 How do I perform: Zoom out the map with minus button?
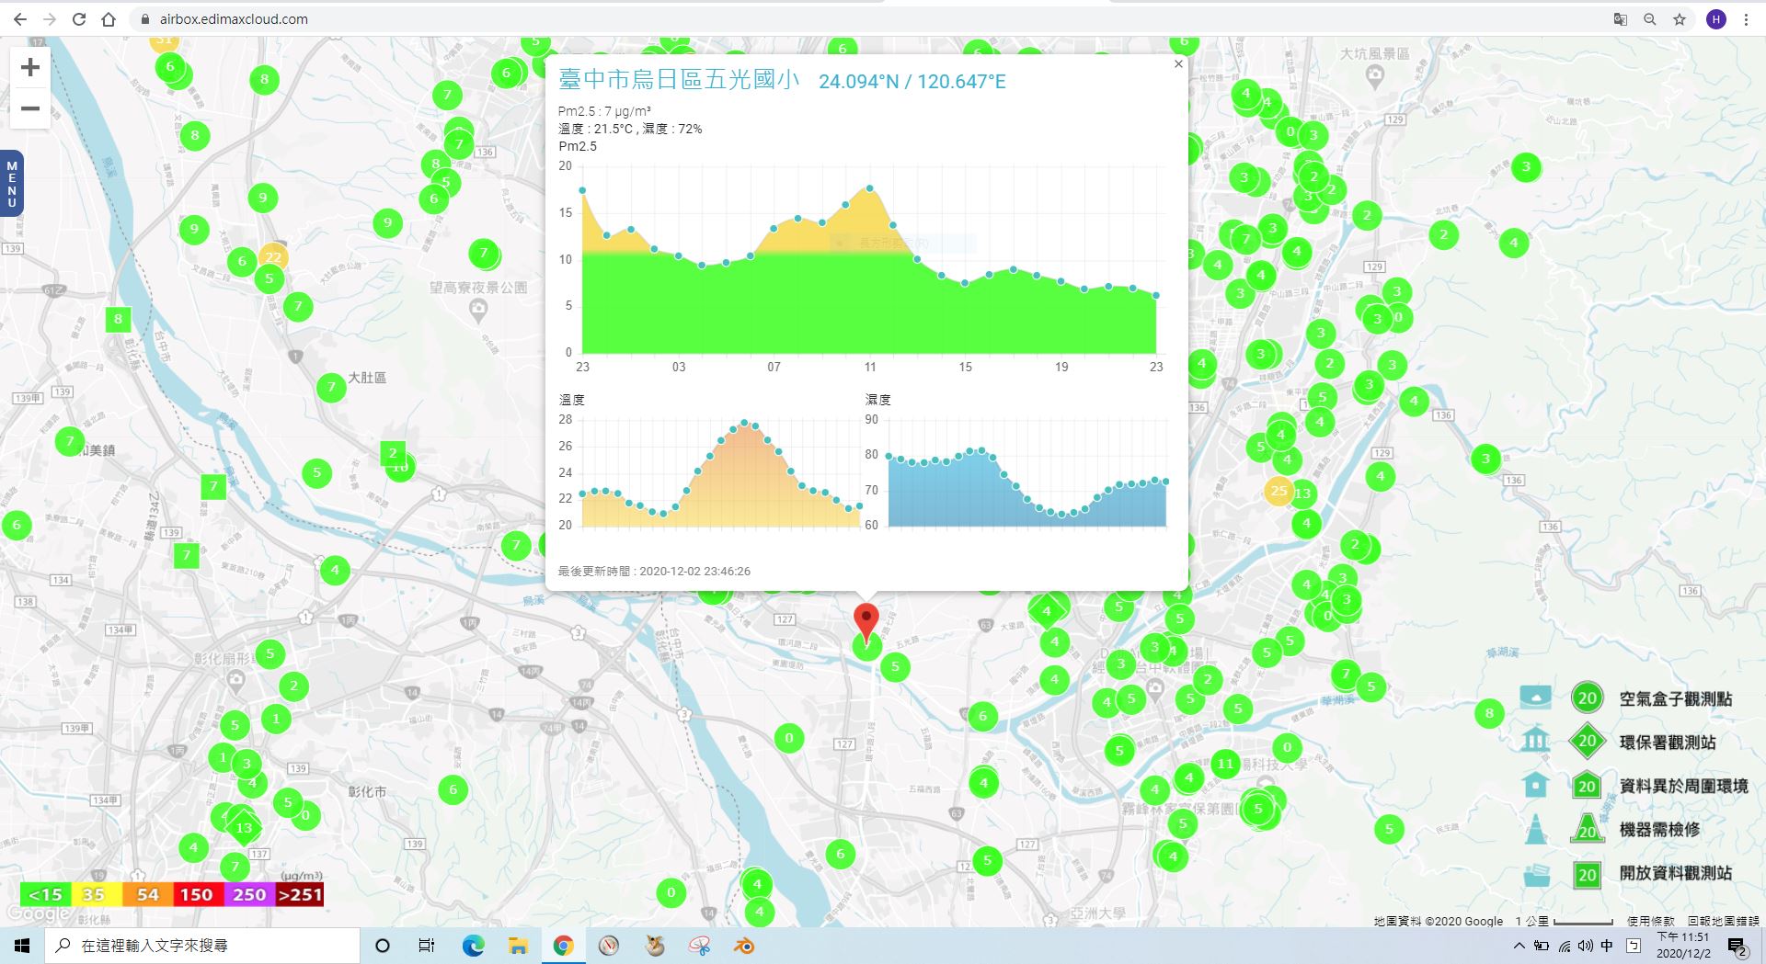click(x=30, y=108)
